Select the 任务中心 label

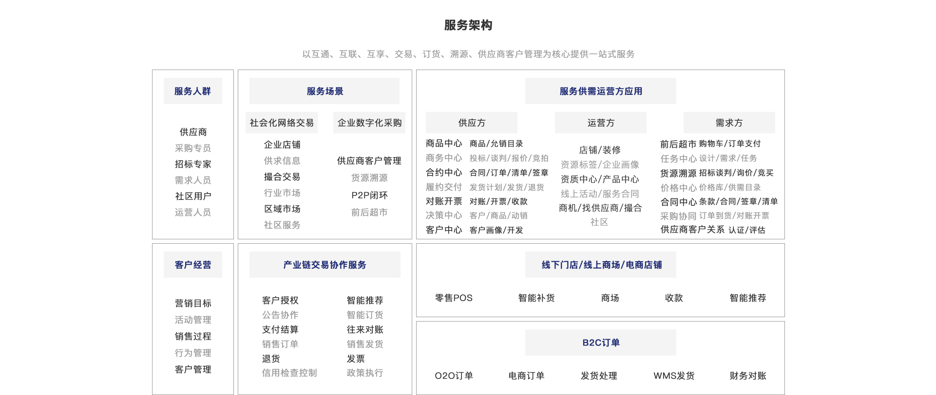[678, 159]
